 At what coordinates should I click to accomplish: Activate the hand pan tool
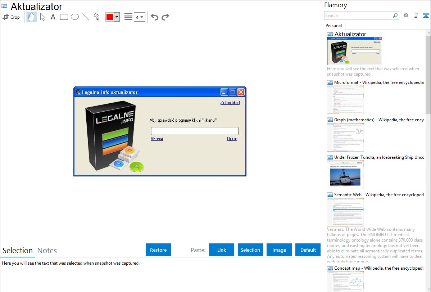pos(31,17)
